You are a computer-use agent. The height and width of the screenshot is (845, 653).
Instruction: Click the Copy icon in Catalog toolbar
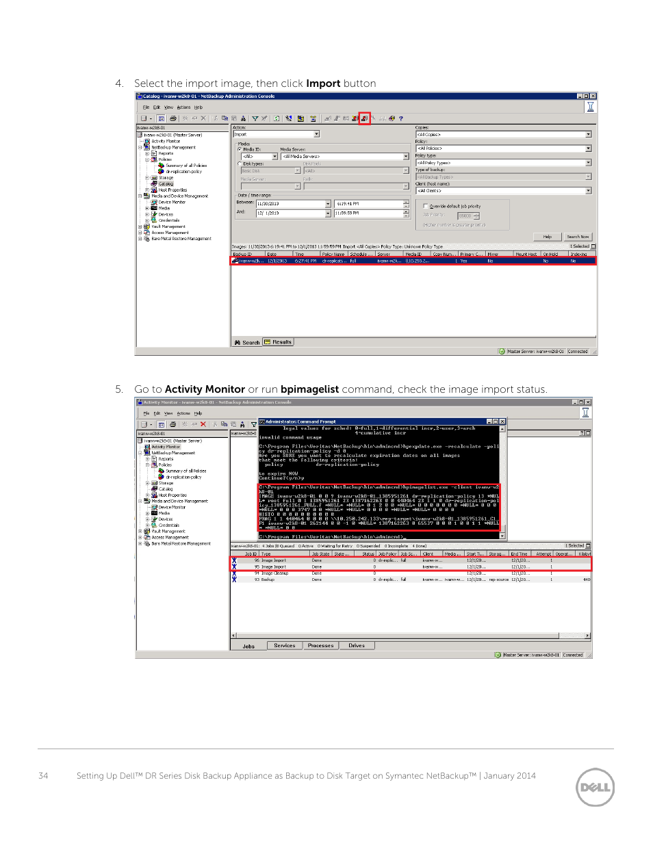[x=225, y=118]
